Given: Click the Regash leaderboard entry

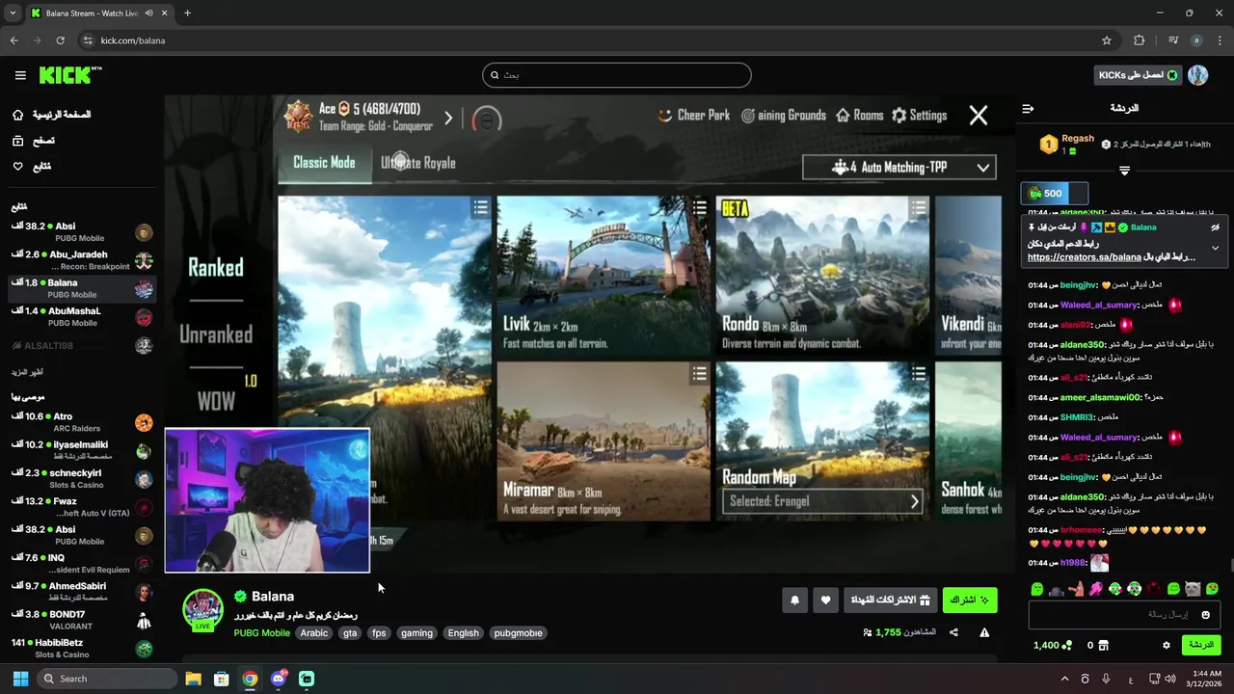Looking at the screenshot, I should pyautogui.click(x=1068, y=145).
